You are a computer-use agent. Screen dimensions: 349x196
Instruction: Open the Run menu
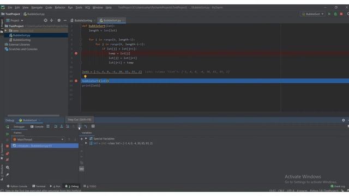(70, 7)
